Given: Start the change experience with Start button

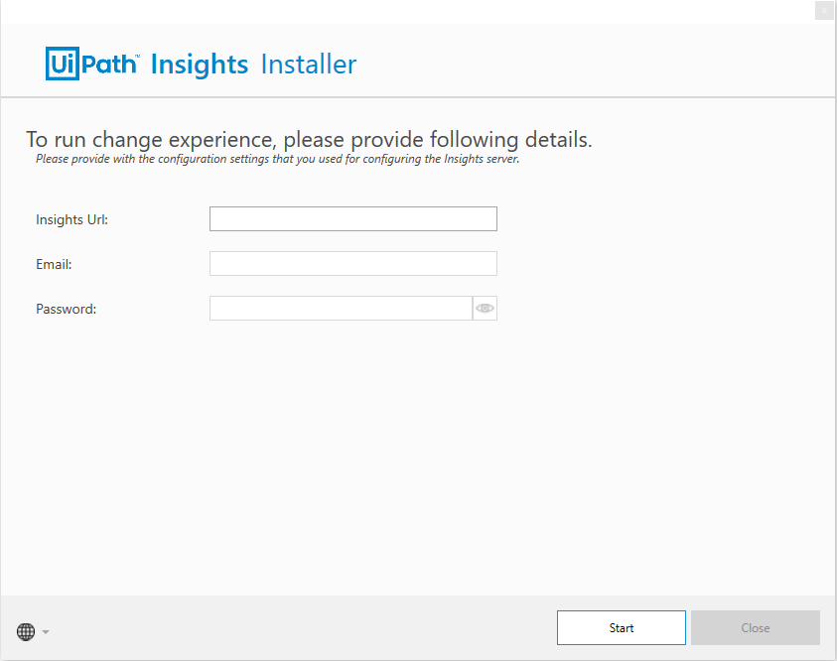Looking at the screenshot, I should tap(622, 628).
